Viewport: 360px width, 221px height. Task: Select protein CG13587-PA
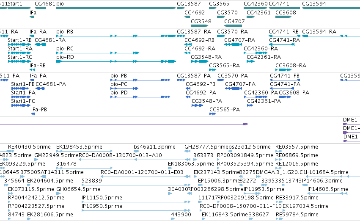(181, 80)
